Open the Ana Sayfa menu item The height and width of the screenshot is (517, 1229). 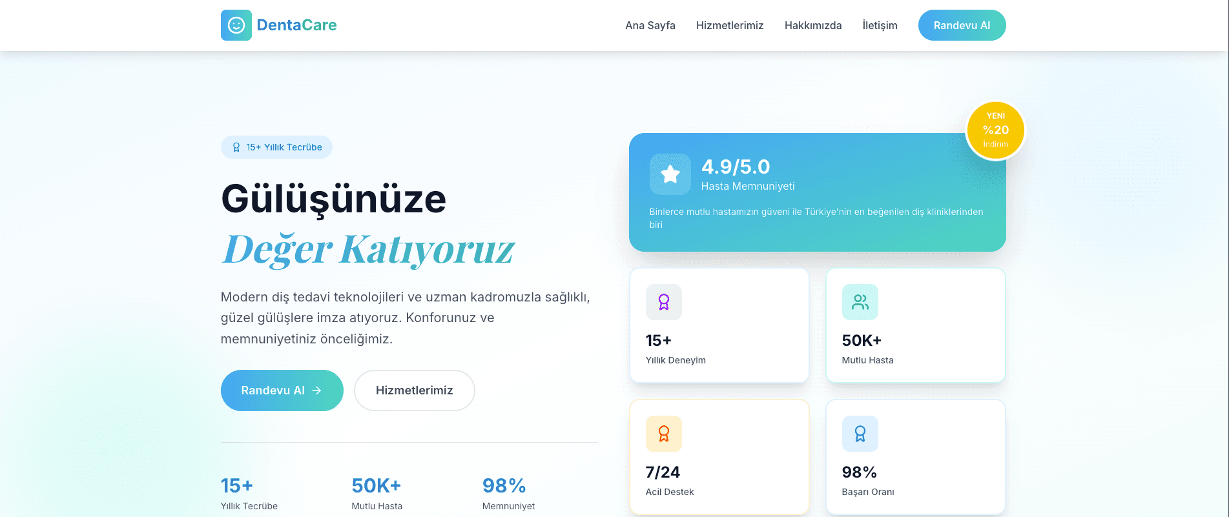(650, 25)
